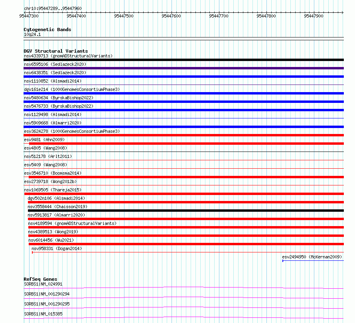Click the blue bar for nsv5909668
Image resolution: width=355 pixels, height=323 pixels.
pos(183,127)
